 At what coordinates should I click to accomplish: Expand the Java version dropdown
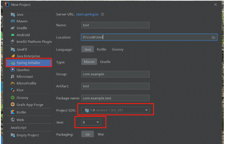click(x=98, y=122)
